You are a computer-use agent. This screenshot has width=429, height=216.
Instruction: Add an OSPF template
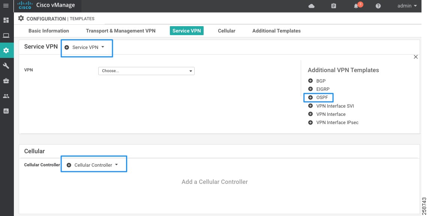[322, 98]
